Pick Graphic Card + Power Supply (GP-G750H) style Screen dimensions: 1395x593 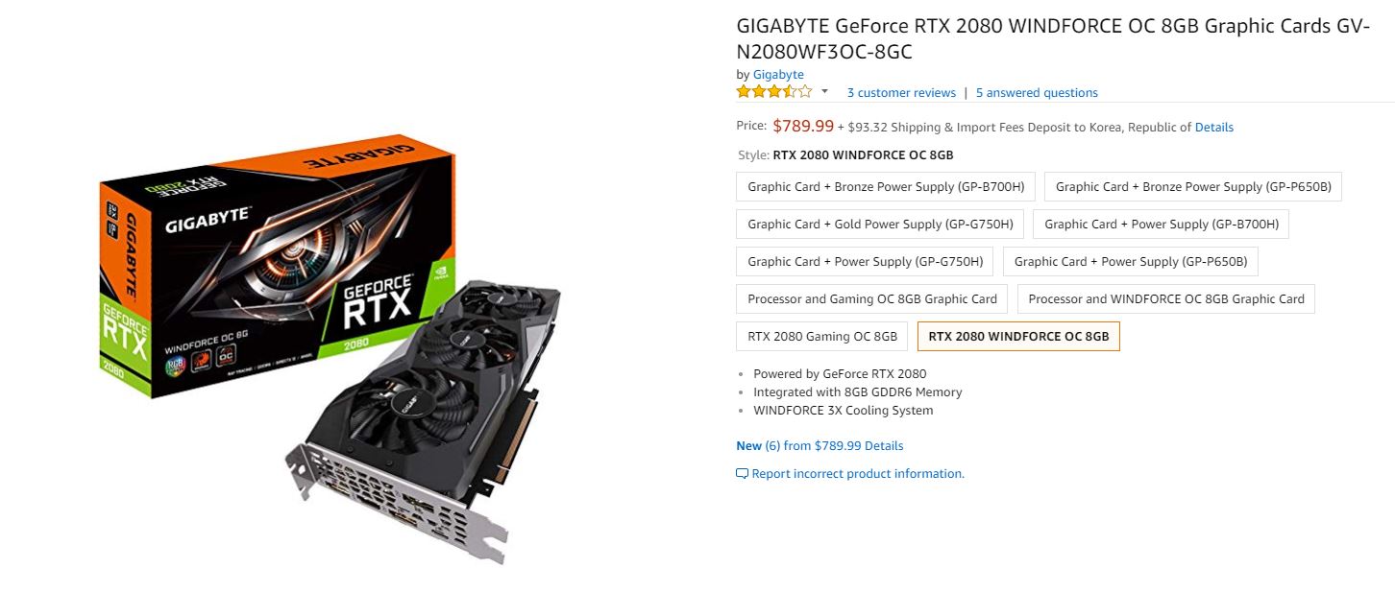pos(865,262)
